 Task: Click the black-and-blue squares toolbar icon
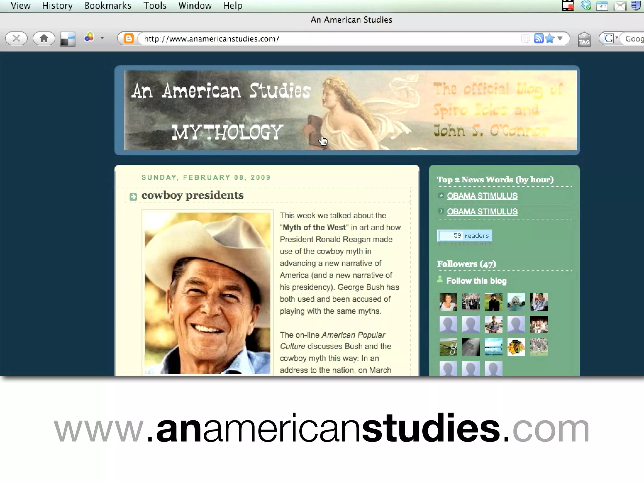[68, 40]
